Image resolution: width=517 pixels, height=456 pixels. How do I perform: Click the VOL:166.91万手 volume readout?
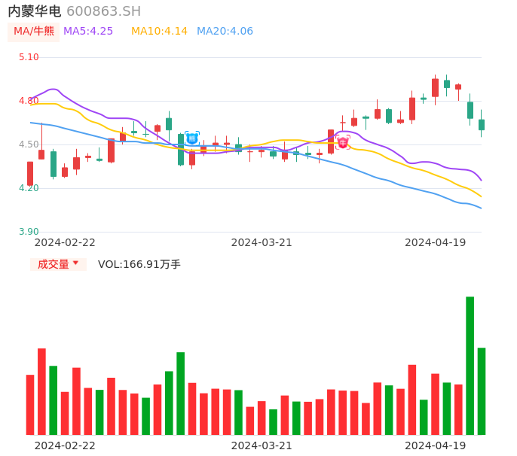pyautogui.click(x=139, y=264)
